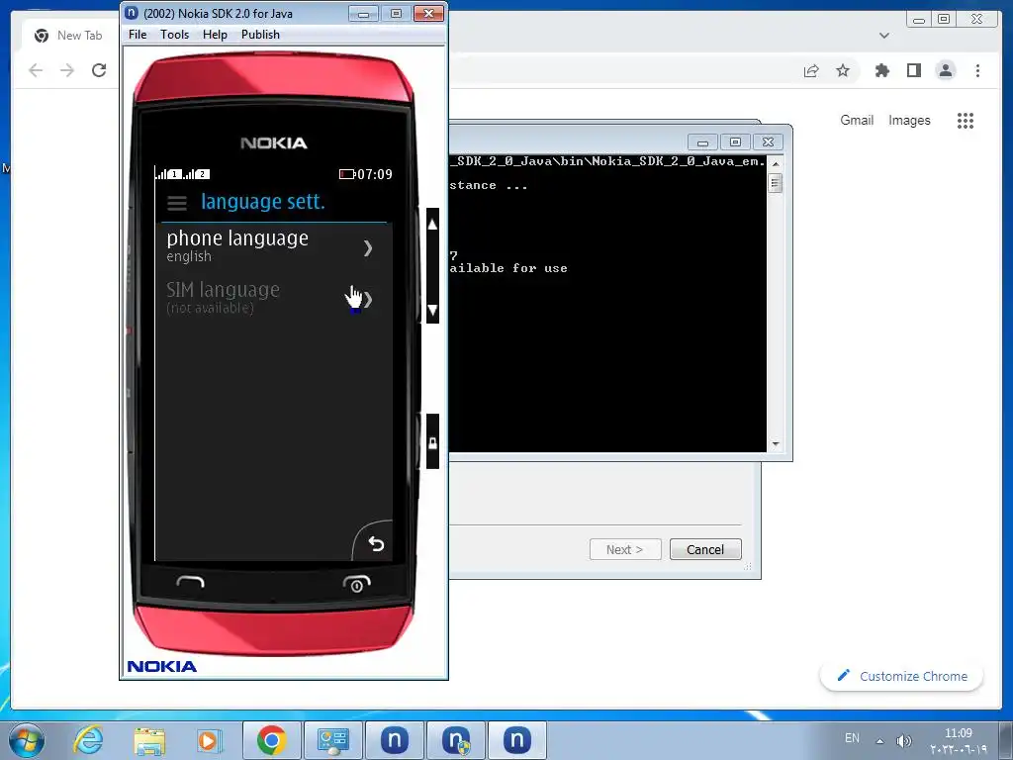
Task: Click the share page icon in Chrome
Action: click(x=811, y=70)
